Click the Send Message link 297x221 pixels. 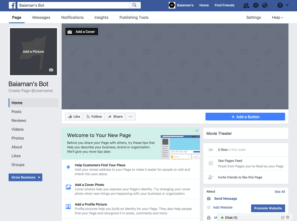pos(226,198)
